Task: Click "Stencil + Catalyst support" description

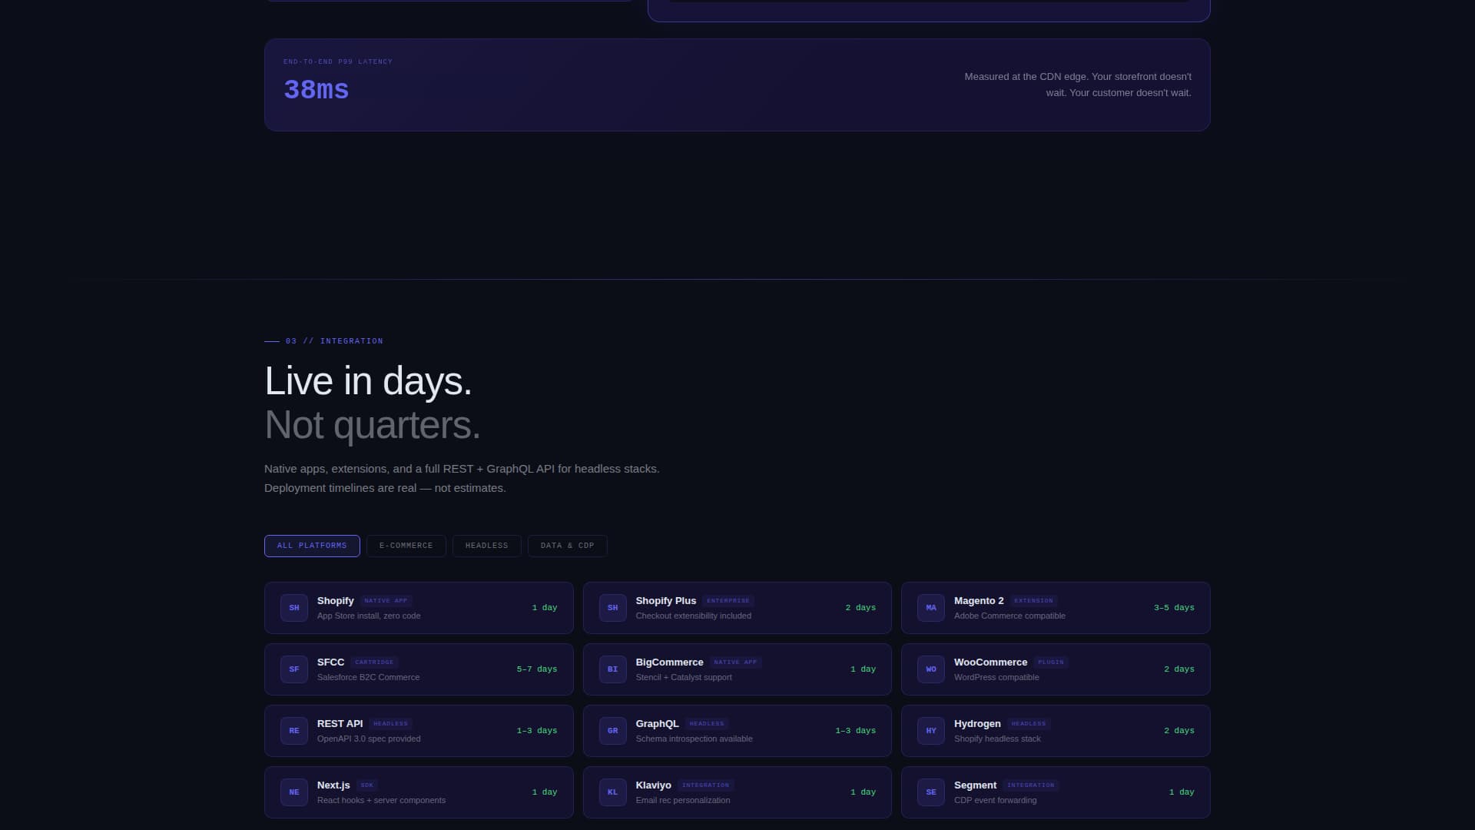Action: [x=684, y=678]
